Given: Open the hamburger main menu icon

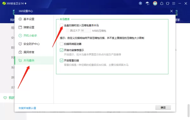Looking at the screenshot, I should (174, 3).
